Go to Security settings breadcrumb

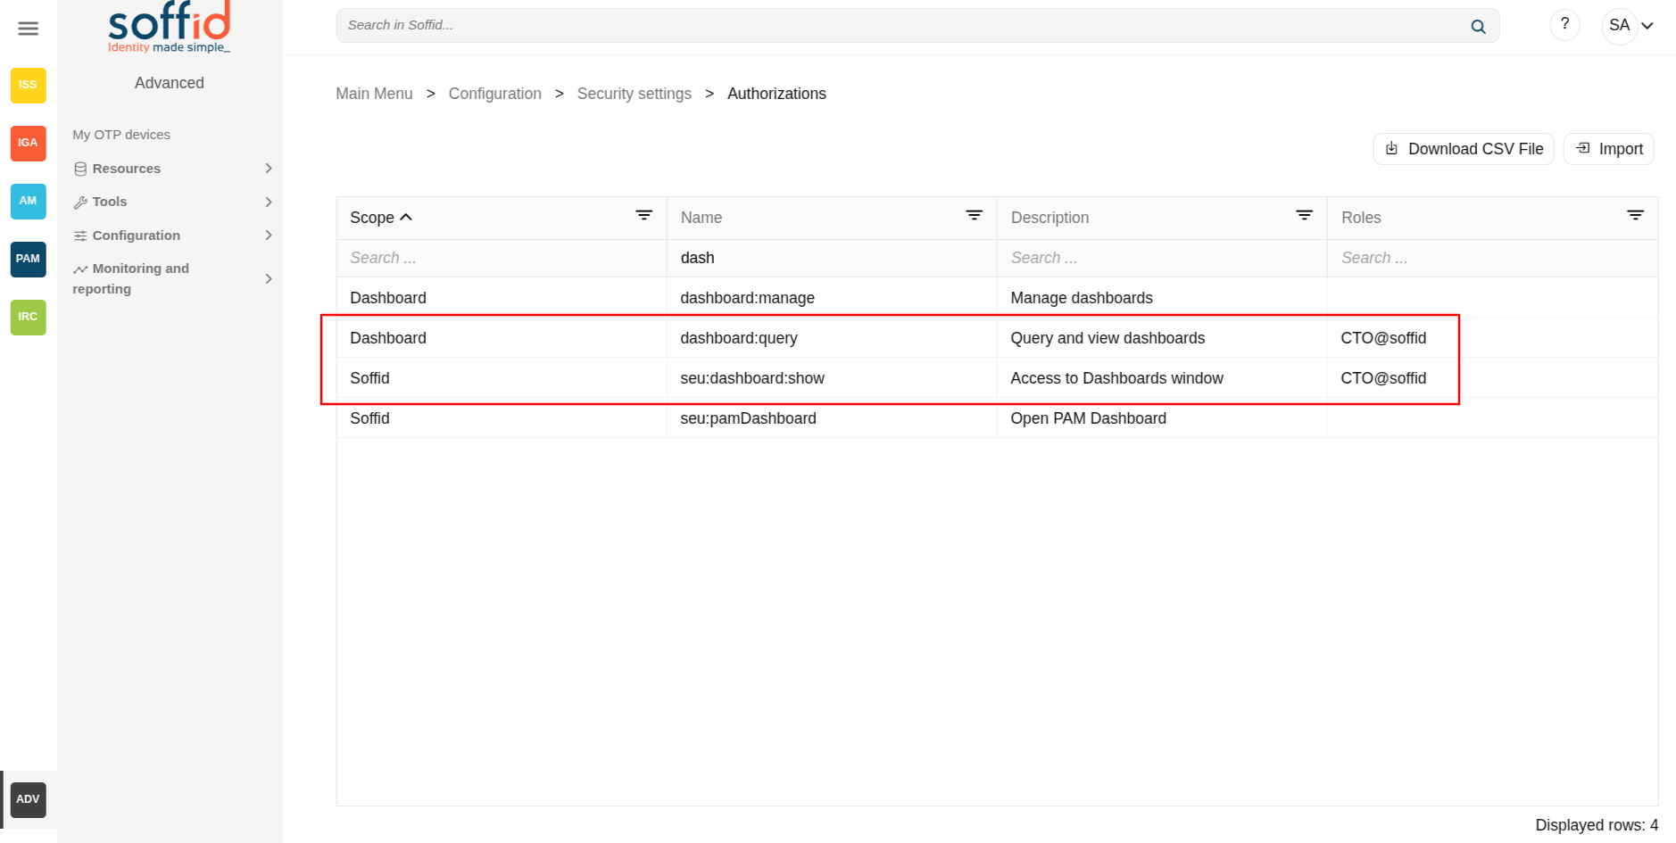pos(634,94)
